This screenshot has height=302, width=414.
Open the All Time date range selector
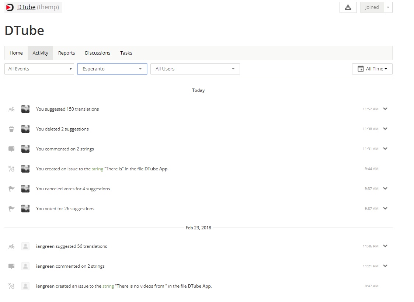372,69
